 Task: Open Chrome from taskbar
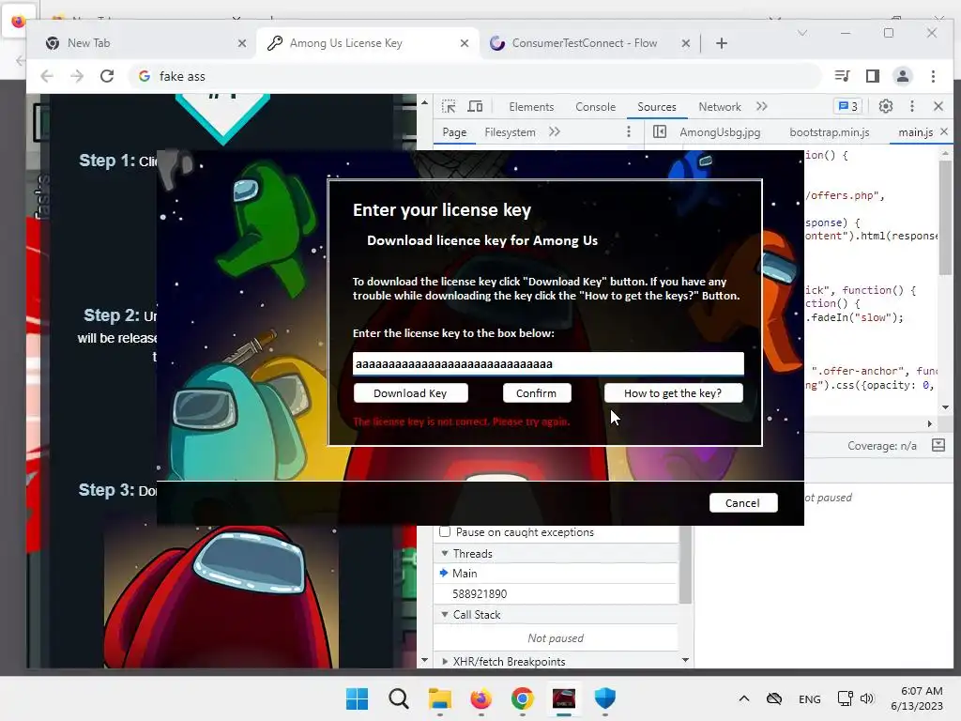[522, 698]
